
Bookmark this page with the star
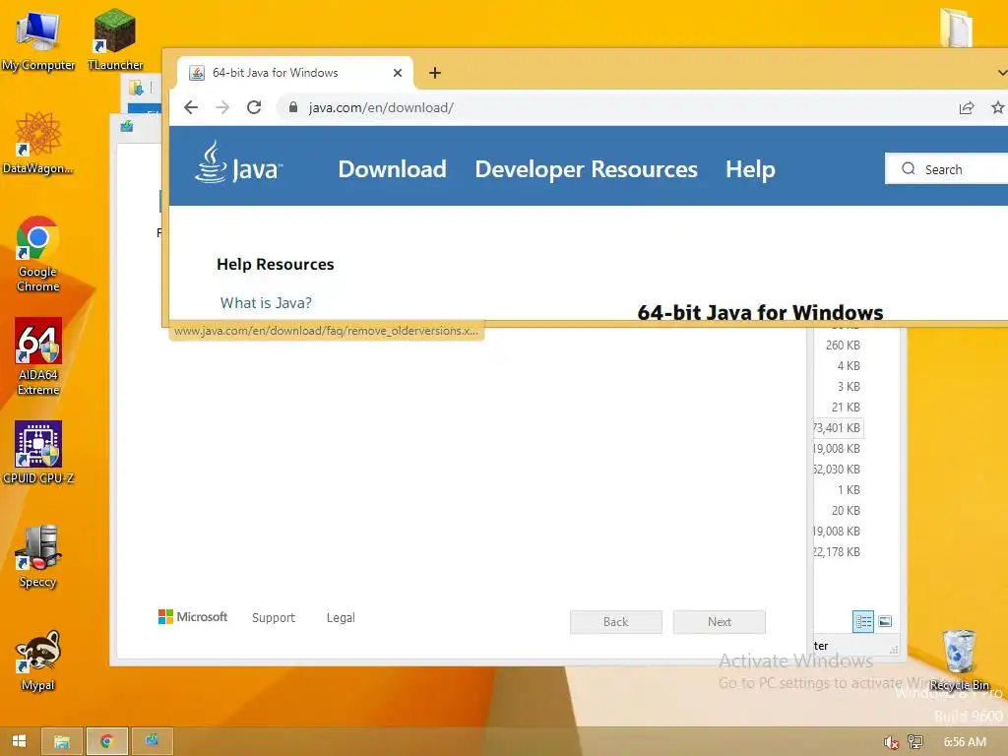tap(998, 107)
